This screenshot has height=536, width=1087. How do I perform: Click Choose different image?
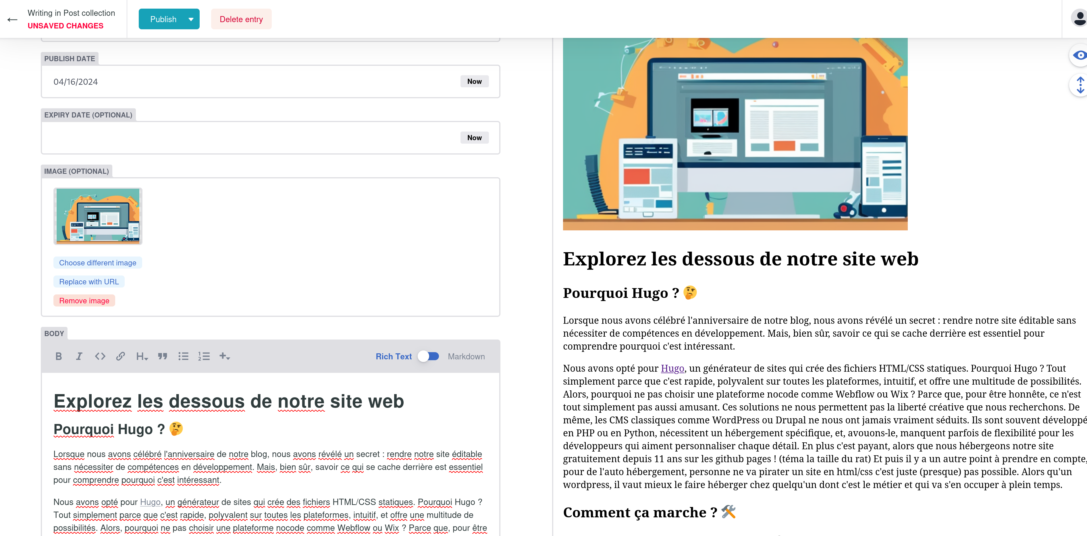pyautogui.click(x=97, y=263)
